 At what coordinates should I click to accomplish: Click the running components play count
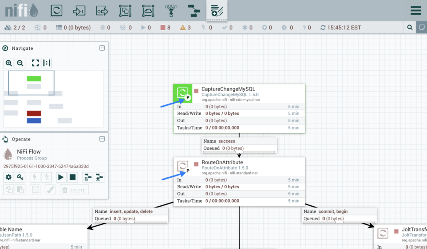pyautogui.click(x=146, y=28)
